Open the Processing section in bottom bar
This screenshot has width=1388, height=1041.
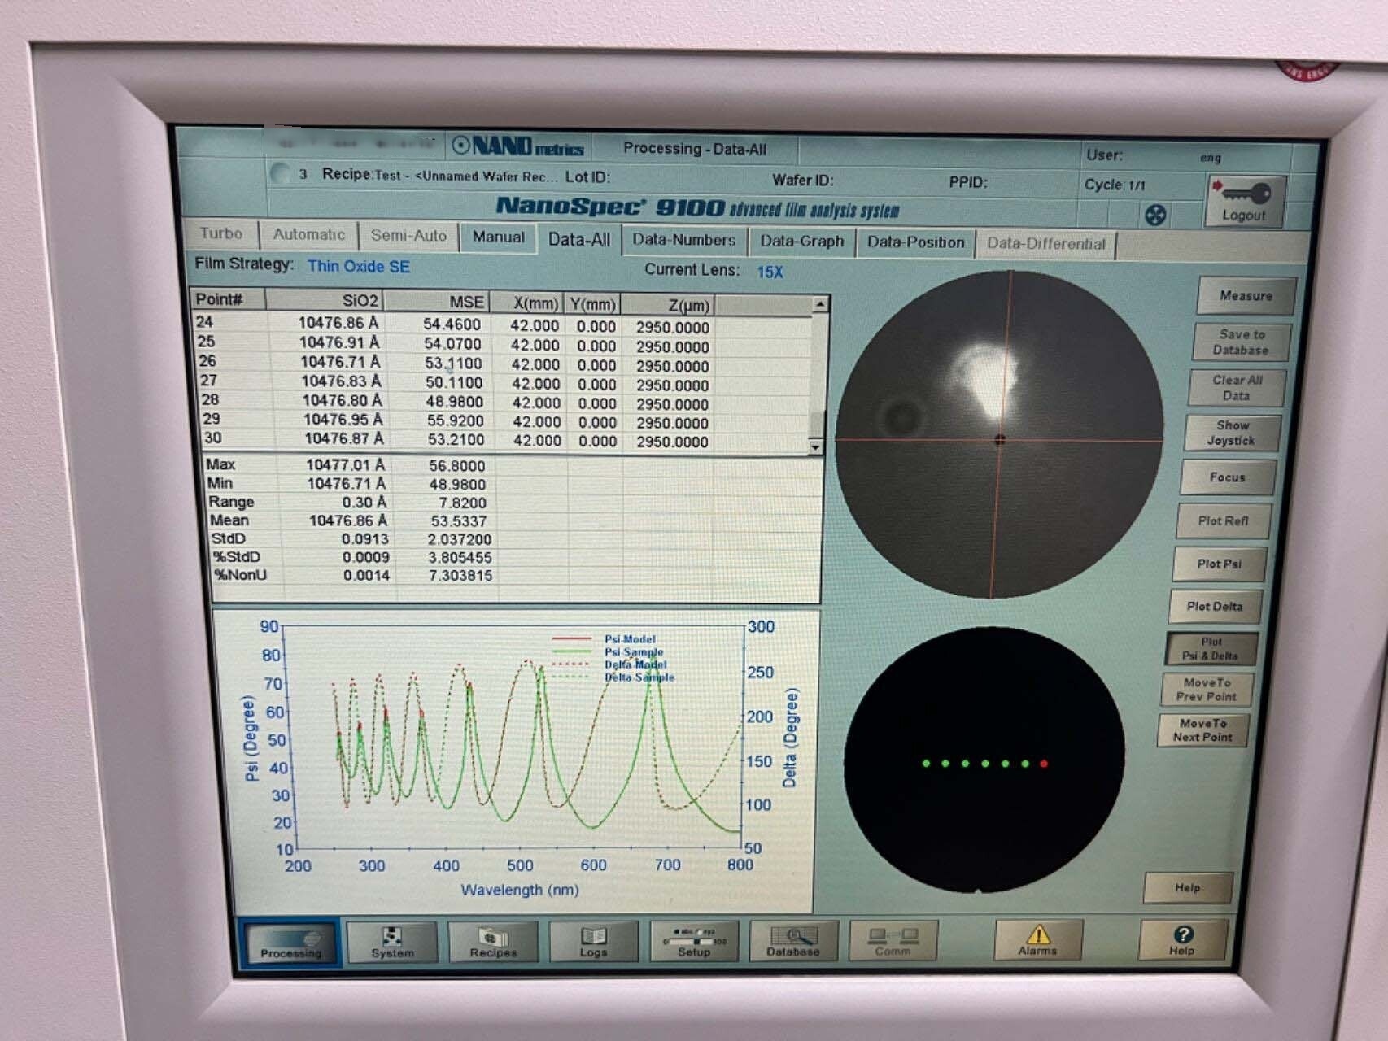click(290, 943)
